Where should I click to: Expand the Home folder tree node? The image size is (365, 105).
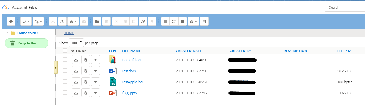(8, 33)
